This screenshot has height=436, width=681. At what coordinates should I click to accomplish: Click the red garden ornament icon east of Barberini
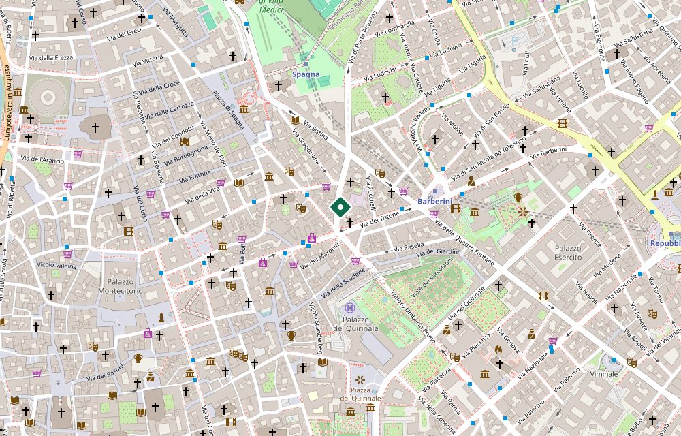click(523, 211)
